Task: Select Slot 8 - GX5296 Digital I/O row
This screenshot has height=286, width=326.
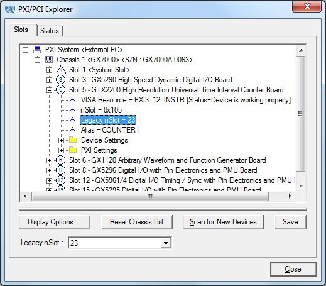Action: click(x=163, y=170)
